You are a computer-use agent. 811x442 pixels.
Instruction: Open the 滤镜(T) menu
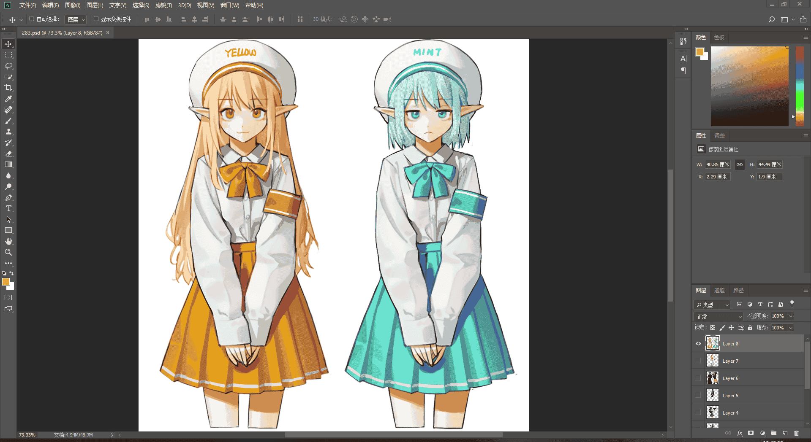point(163,5)
